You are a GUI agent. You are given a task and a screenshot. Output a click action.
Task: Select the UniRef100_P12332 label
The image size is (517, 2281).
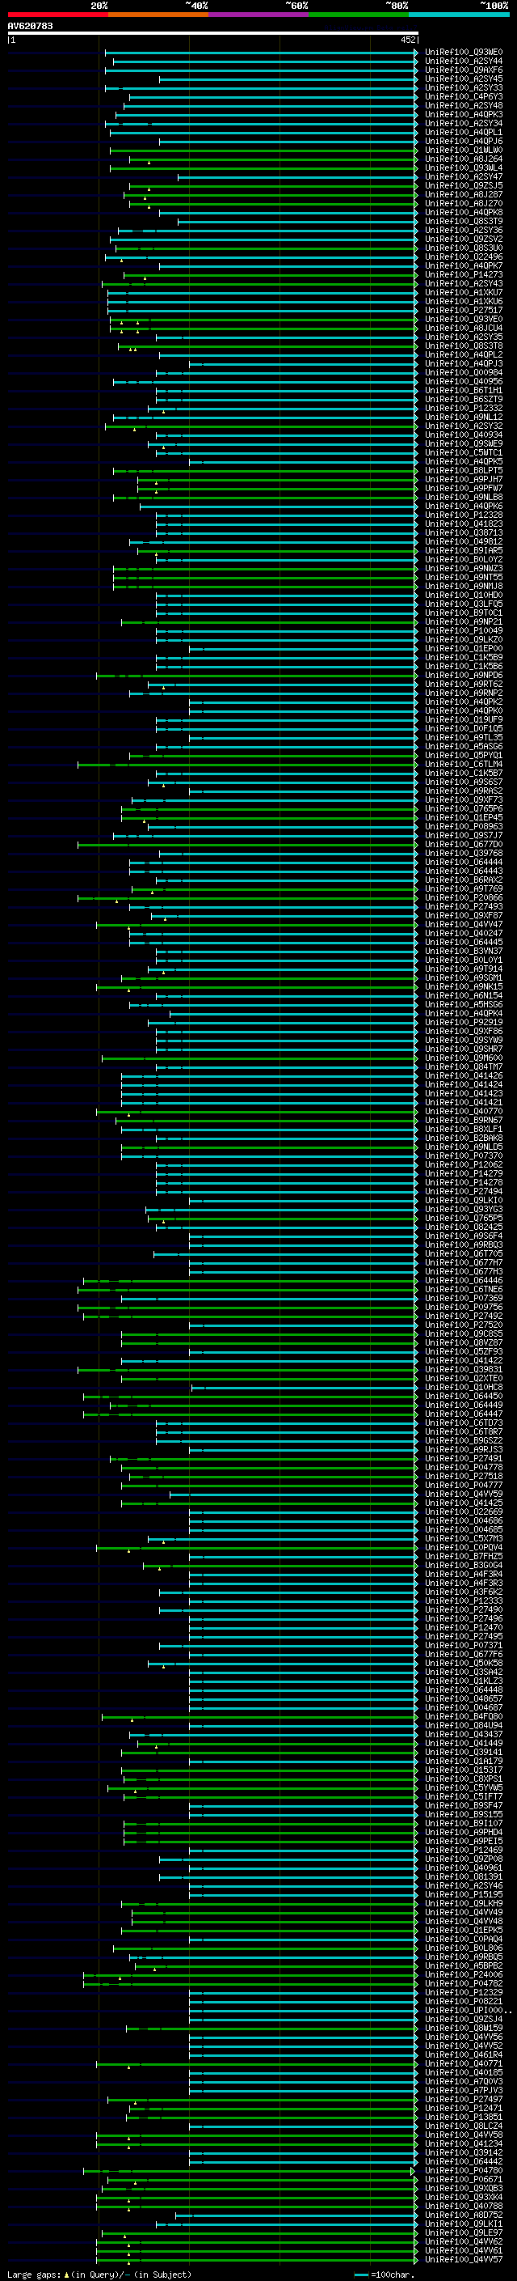(464, 408)
